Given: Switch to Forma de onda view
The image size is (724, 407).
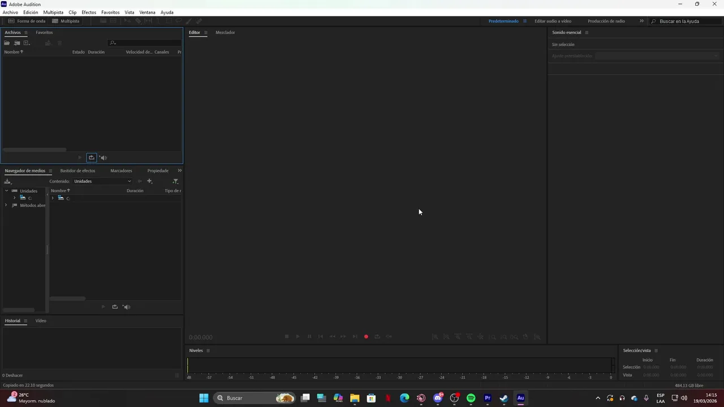Looking at the screenshot, I should (x=27, y=21).
